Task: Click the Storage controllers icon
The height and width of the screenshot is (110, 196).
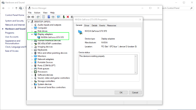Action: pyautogui.click(x=35, y=81)
